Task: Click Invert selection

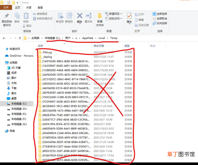Action: [160, 23]
